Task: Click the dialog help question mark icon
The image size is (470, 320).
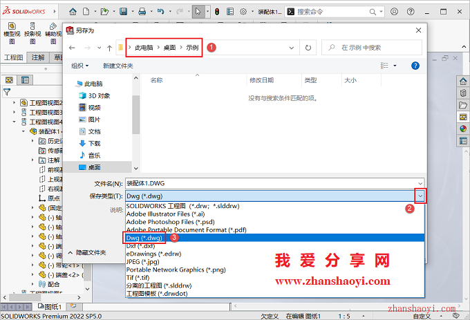Action: coord(415,66)
